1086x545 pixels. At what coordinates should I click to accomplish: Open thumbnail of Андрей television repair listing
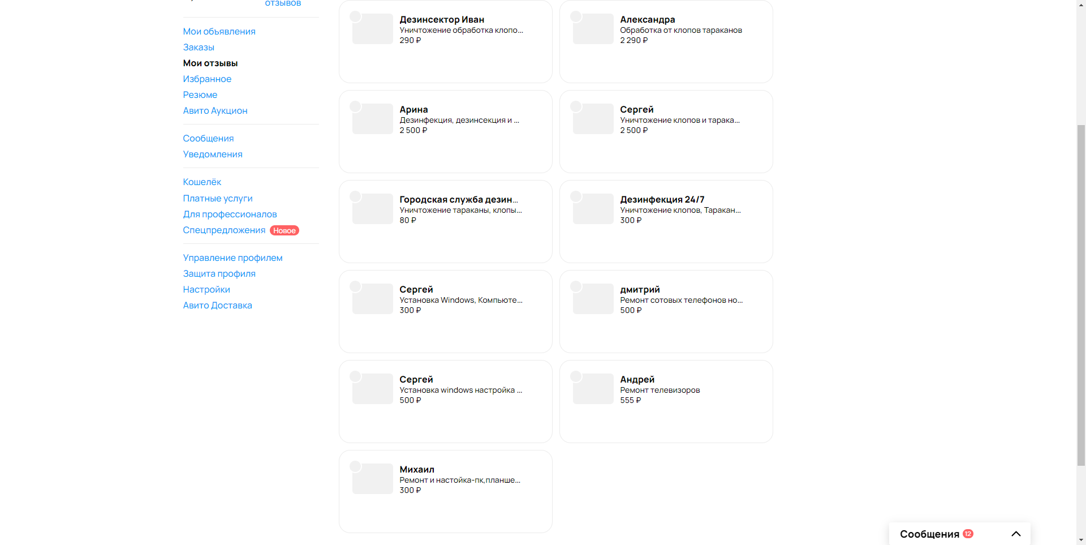point(593,389)
